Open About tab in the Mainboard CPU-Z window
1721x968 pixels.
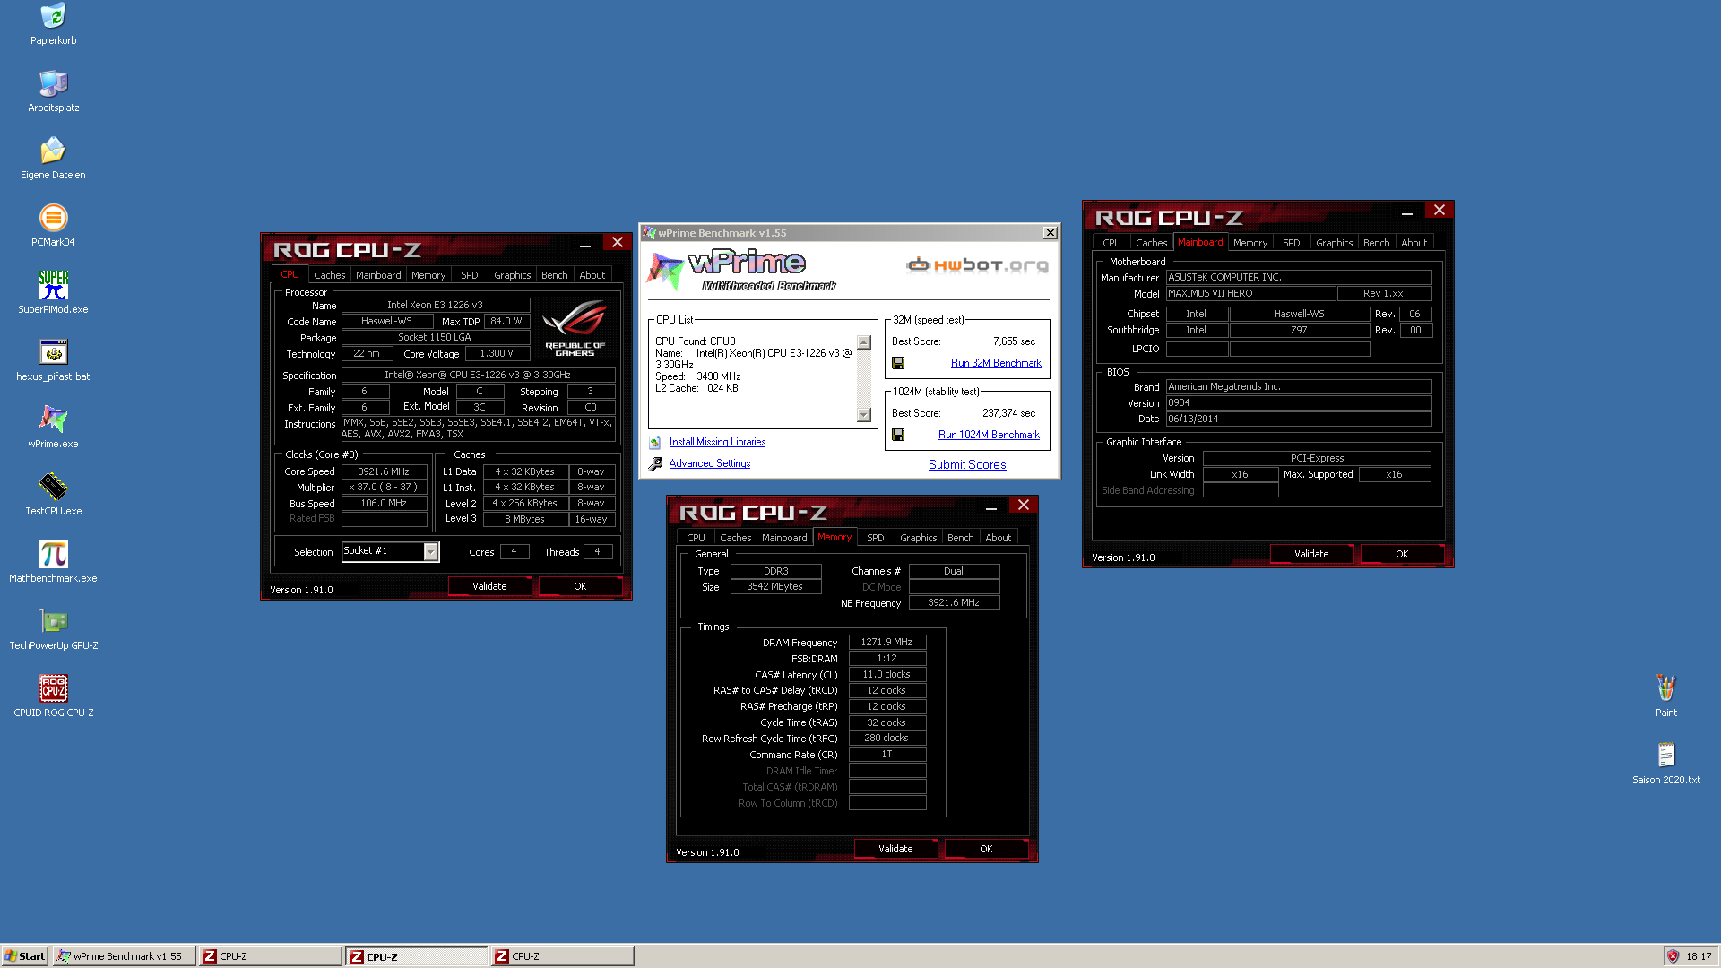coord(1414,243)
